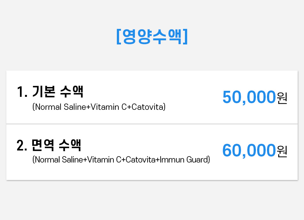Image resolution: width=304 pixels, height=220 pixels.
Task: Click the 면역 수액 ingredients line in parentheses
Action: [121, 159]
